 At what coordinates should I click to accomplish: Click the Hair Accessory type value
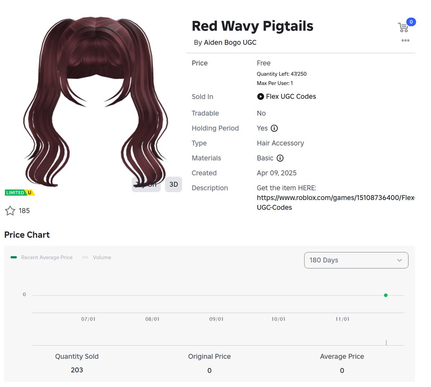[x=281, y=143]
